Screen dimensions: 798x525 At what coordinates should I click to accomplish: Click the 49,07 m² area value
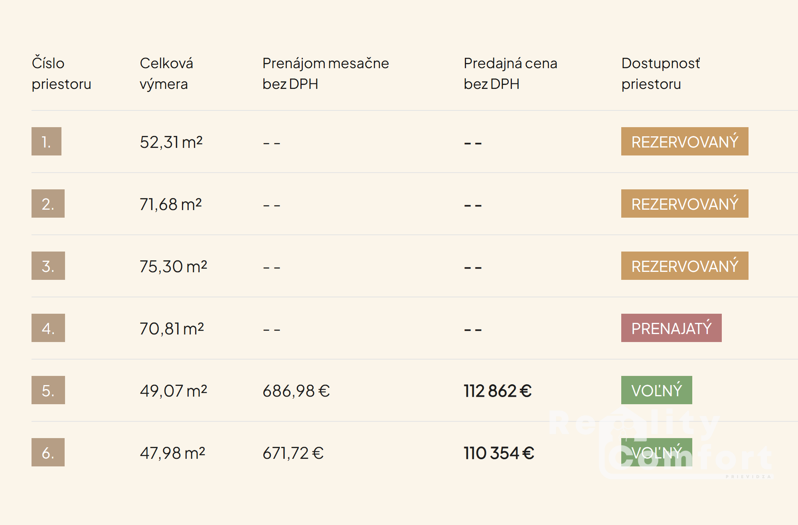click(173, 391)
